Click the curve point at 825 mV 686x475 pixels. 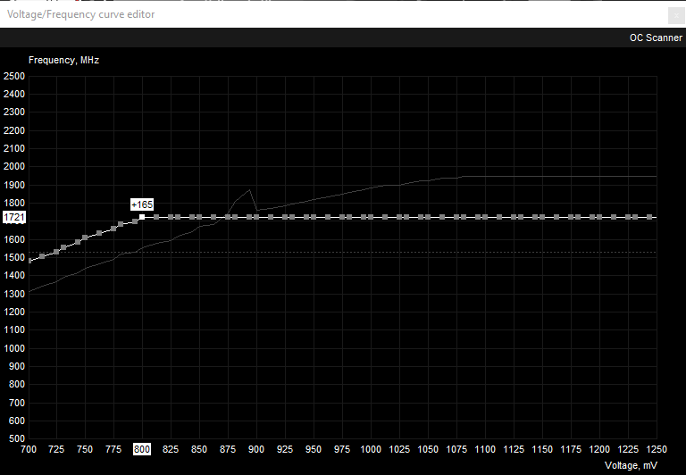[x=171, y=217]
